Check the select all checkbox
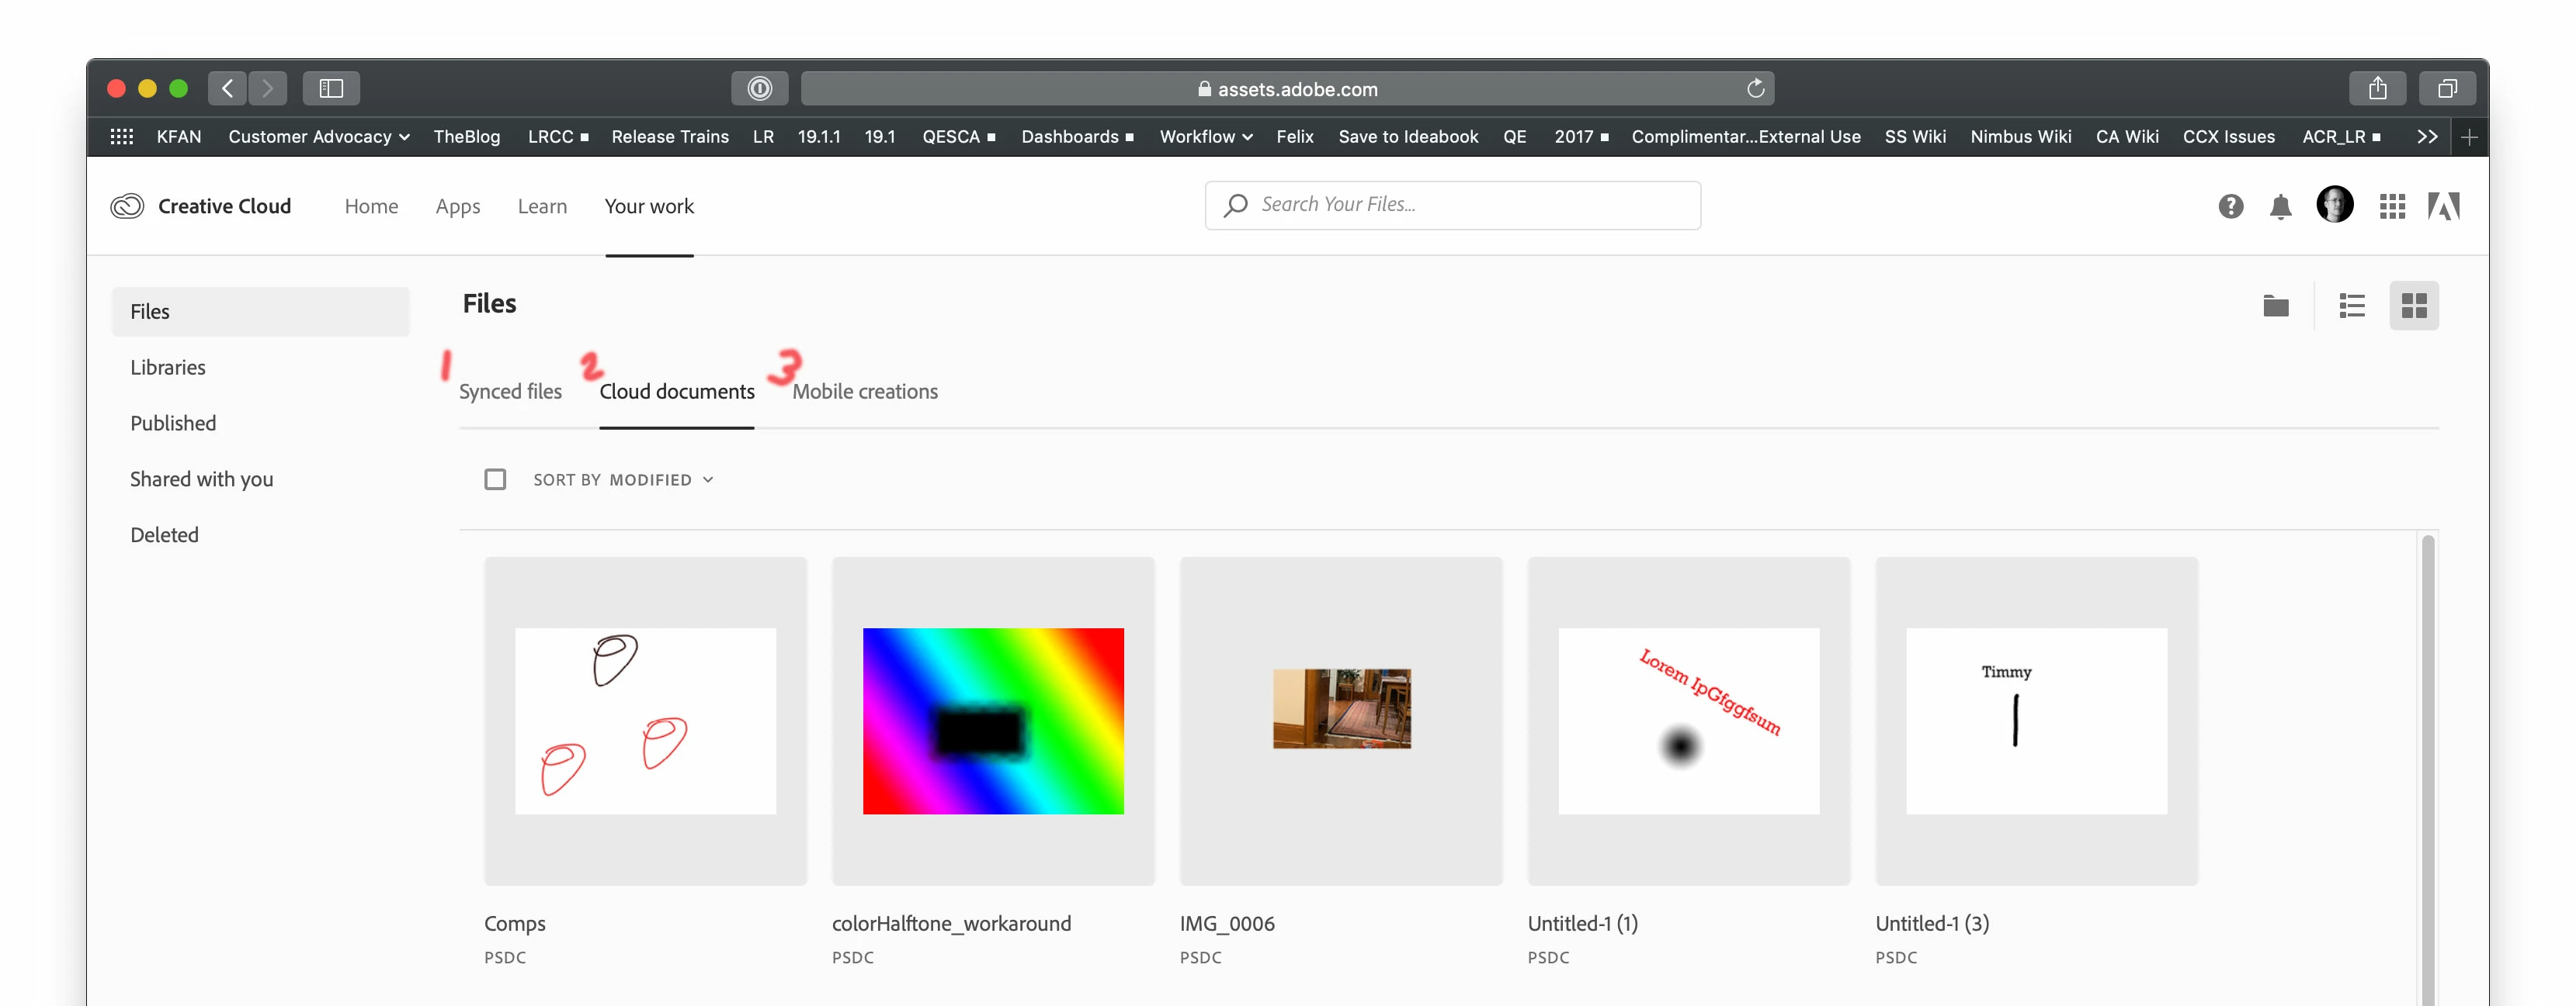Screen dimensions: 2576x1006 click(x=495, y=479)
